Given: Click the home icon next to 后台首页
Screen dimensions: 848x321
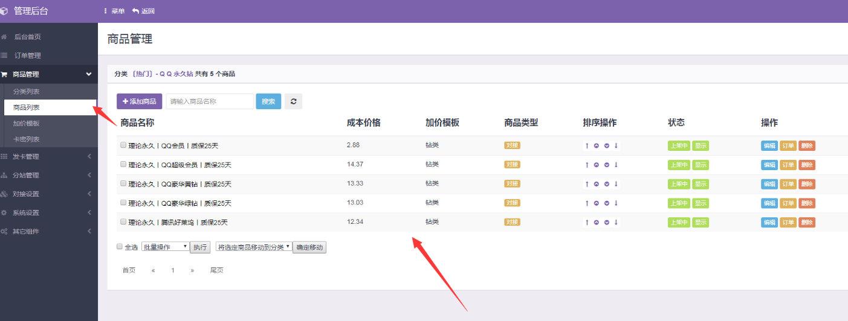Looking at the screenshot, I should [4, 37].
